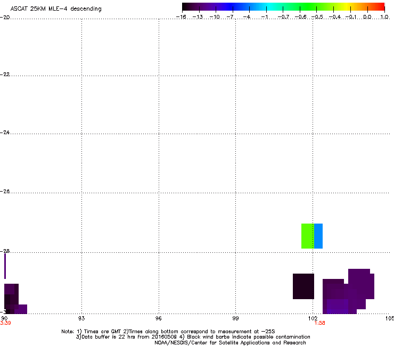The height and width of the screenshot is (346, 394).
Task: Click the color scale bar in the legend
Action: [283, 7]
